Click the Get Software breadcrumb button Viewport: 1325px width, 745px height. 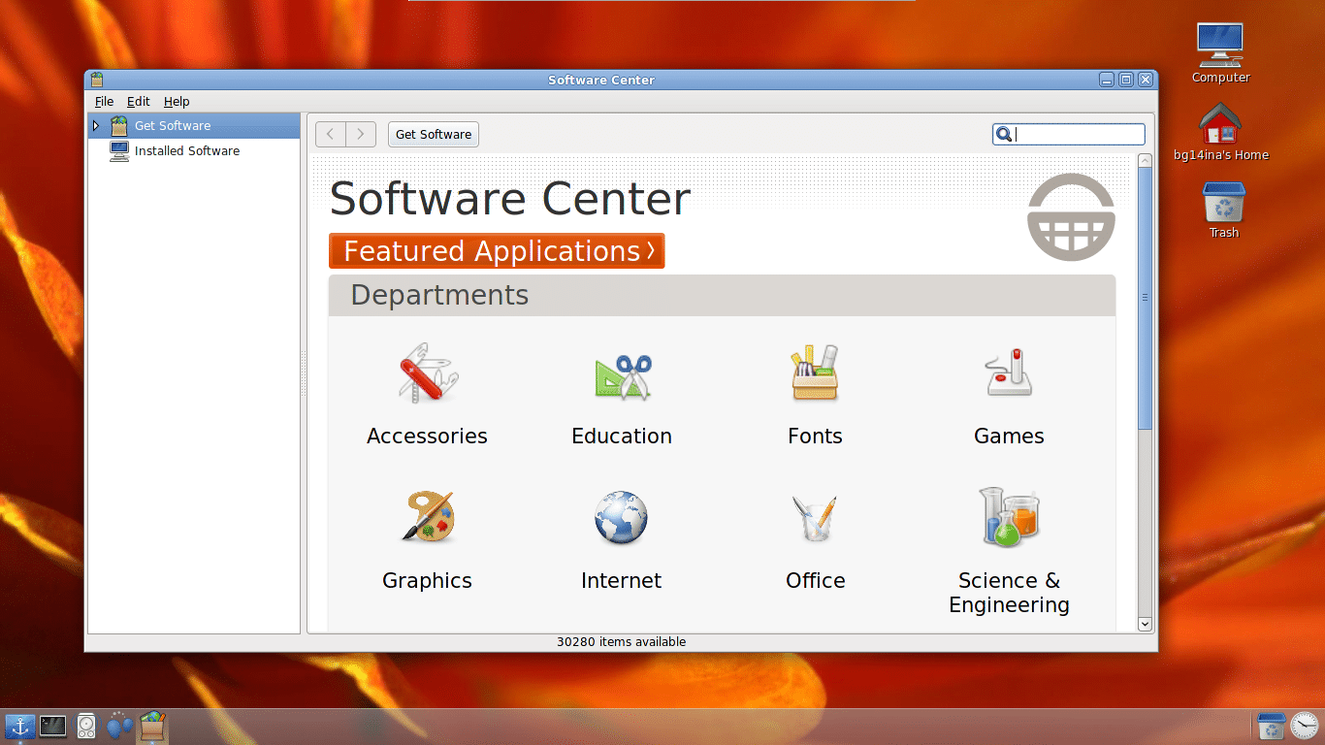tap(434, 135)
